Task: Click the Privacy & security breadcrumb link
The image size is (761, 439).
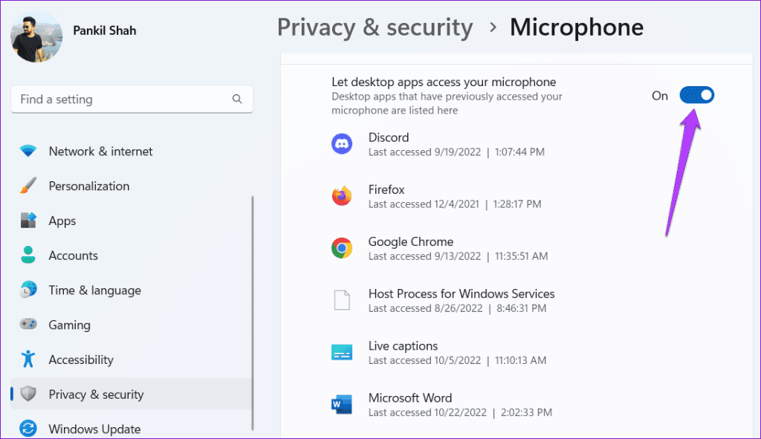Action: click(x=375, y=27)
